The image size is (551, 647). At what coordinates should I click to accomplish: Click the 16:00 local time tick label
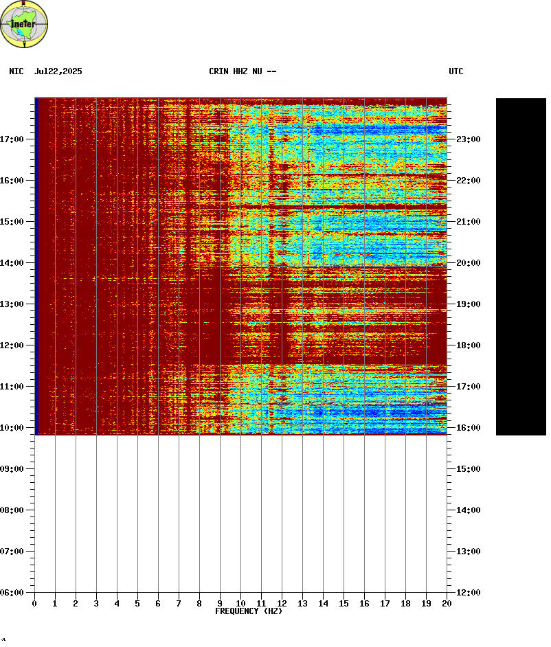tap(12, 181)
